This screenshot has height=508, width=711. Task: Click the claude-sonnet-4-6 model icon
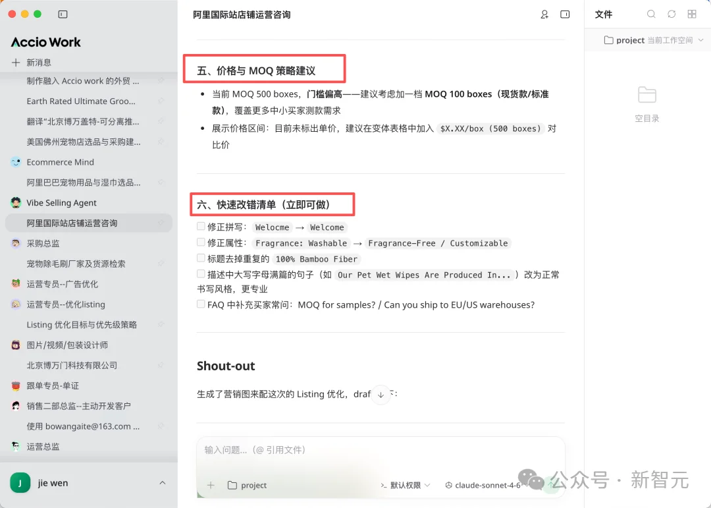(x=449, y=485)
